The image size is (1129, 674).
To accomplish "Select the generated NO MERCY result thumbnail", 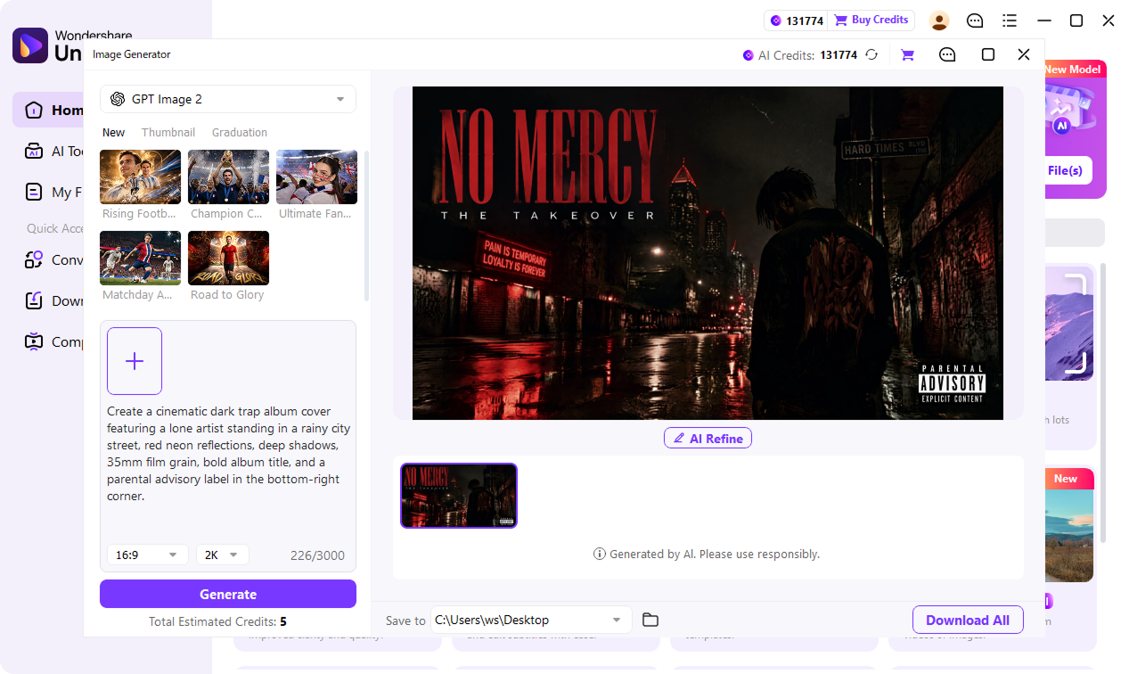I will (459, 496).
